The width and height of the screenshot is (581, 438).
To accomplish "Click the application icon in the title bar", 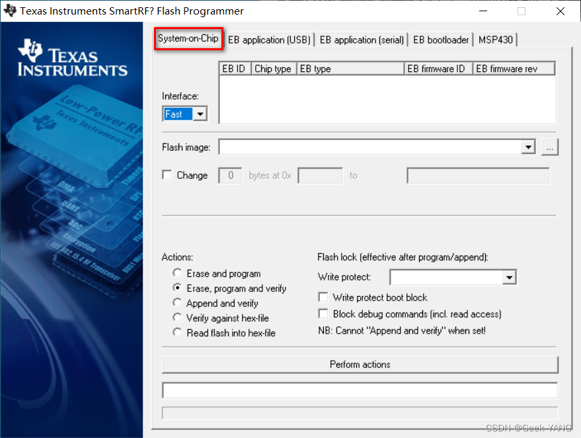I will pos(10,11).
